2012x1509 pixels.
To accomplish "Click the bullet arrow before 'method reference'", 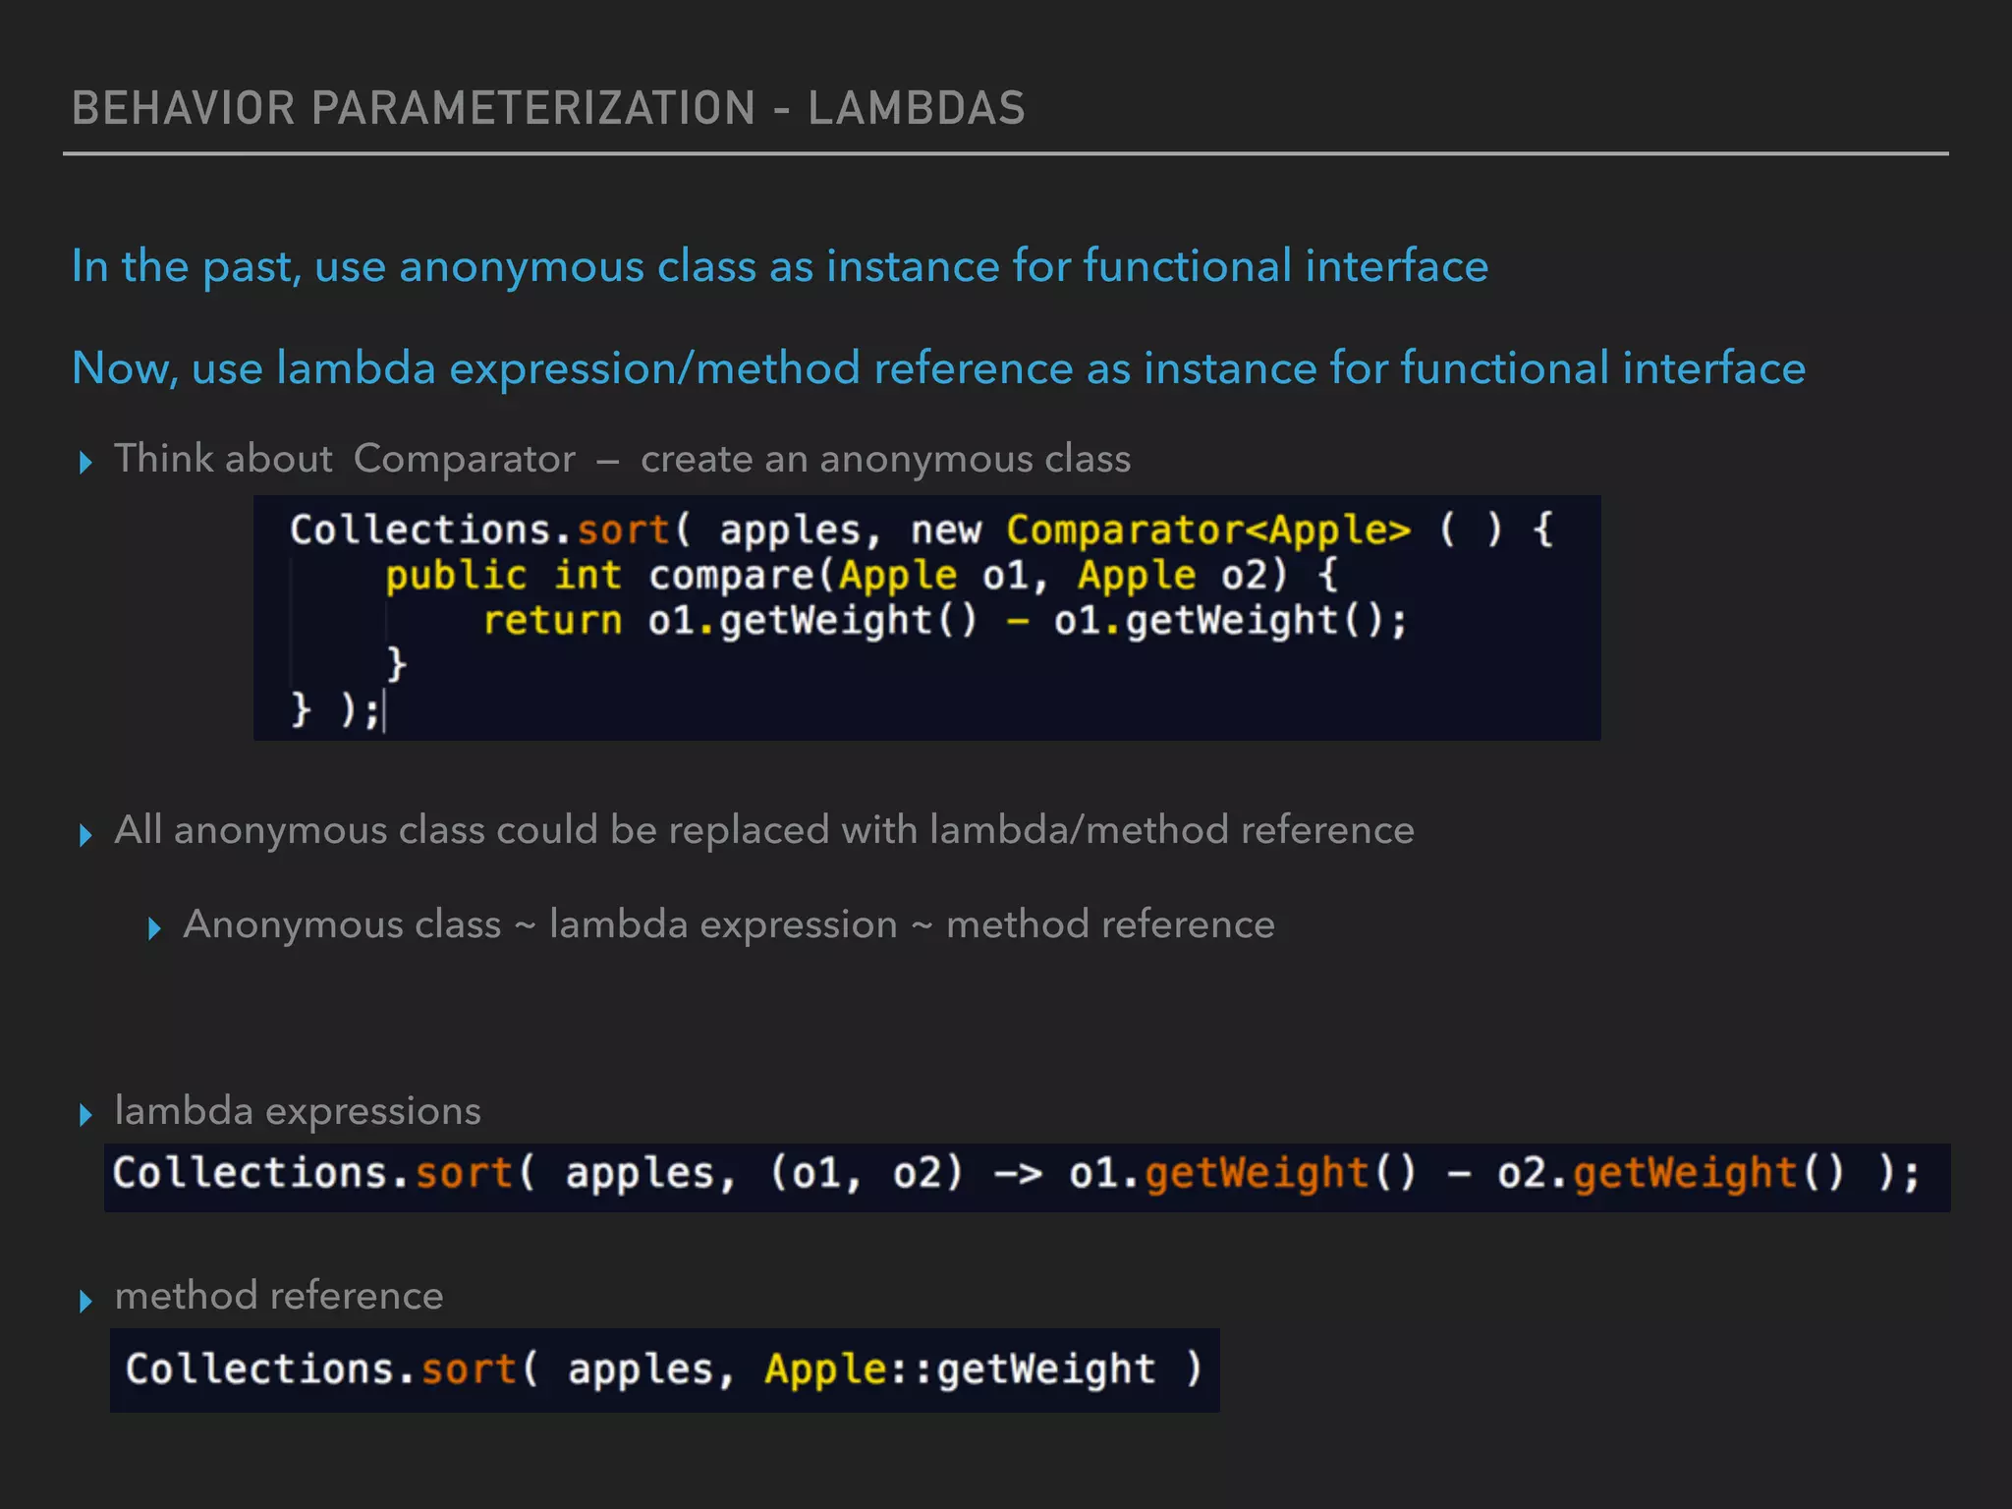I will pyautogui.click(x=85, y=1301).
